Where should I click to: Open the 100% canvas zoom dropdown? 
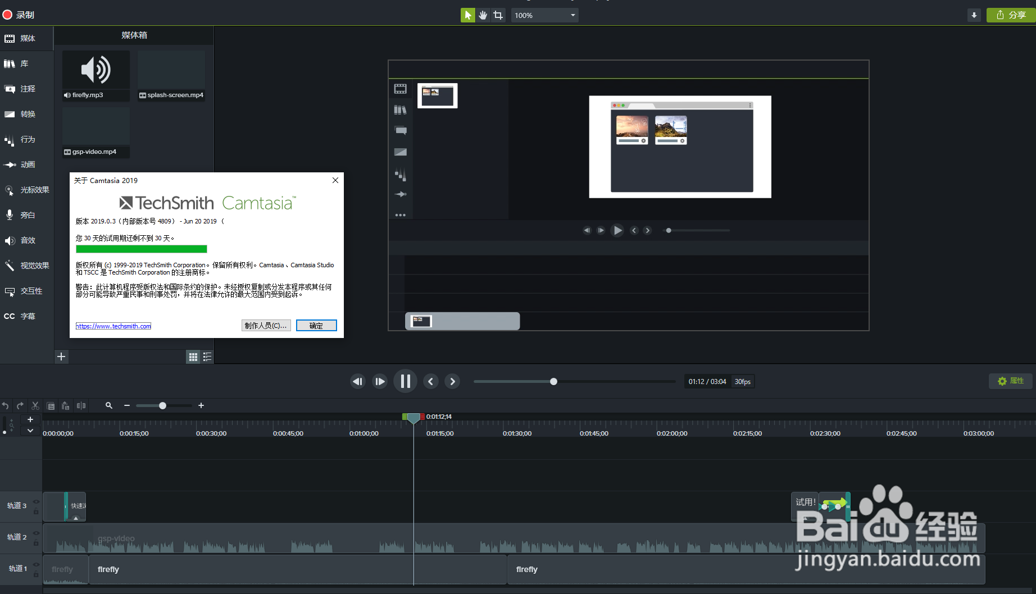(544, 15)
